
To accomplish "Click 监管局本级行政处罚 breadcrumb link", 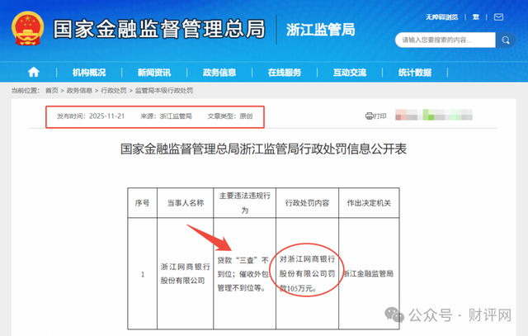I will [164, 90].
